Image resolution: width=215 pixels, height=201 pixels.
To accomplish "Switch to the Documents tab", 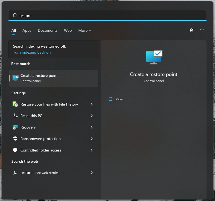I will (x=48, y=30).
